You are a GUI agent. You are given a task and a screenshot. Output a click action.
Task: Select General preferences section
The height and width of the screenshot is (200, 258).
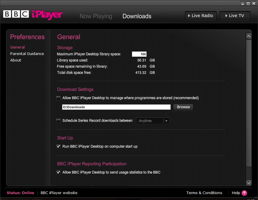coord(17,47)
